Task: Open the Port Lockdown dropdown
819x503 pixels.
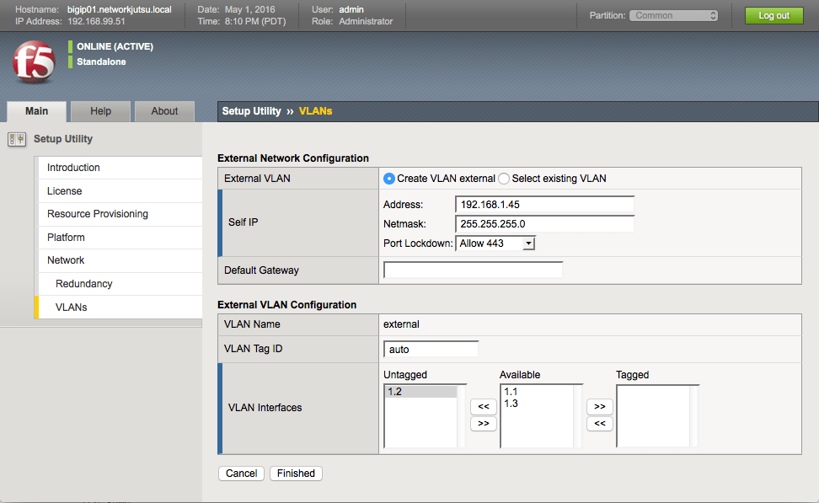Action: 495,243
